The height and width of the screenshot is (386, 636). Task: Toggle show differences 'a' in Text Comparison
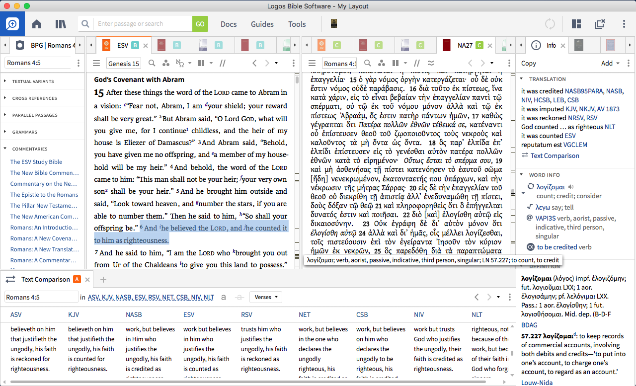224,297
